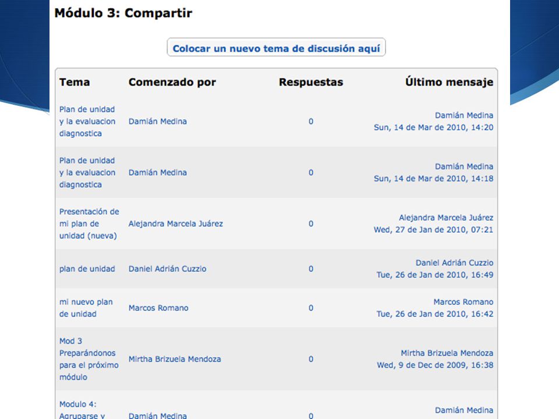Click reply count 0 in the 14:20 row
559x419 pixels.
(x=311, y=122)
